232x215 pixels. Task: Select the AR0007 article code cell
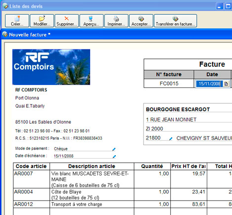click(x=32, y=179)
